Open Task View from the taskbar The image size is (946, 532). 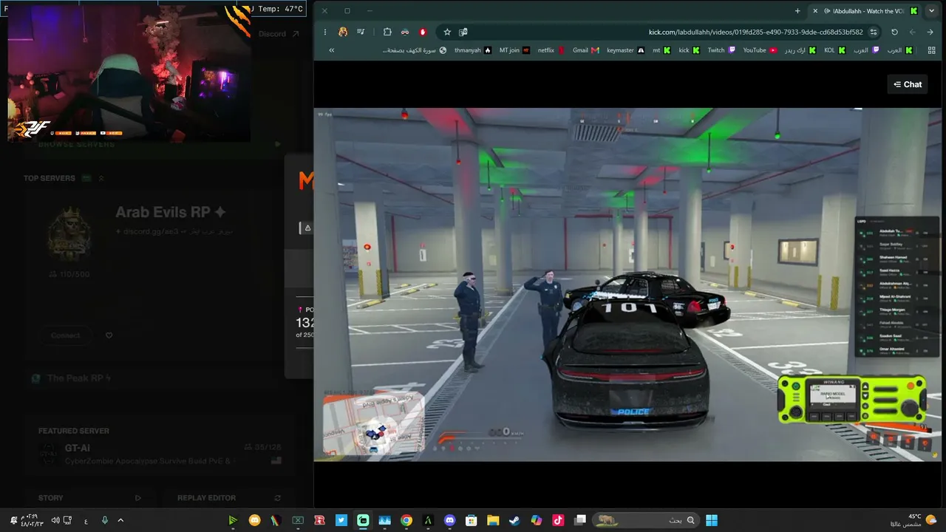click(580, 520)
